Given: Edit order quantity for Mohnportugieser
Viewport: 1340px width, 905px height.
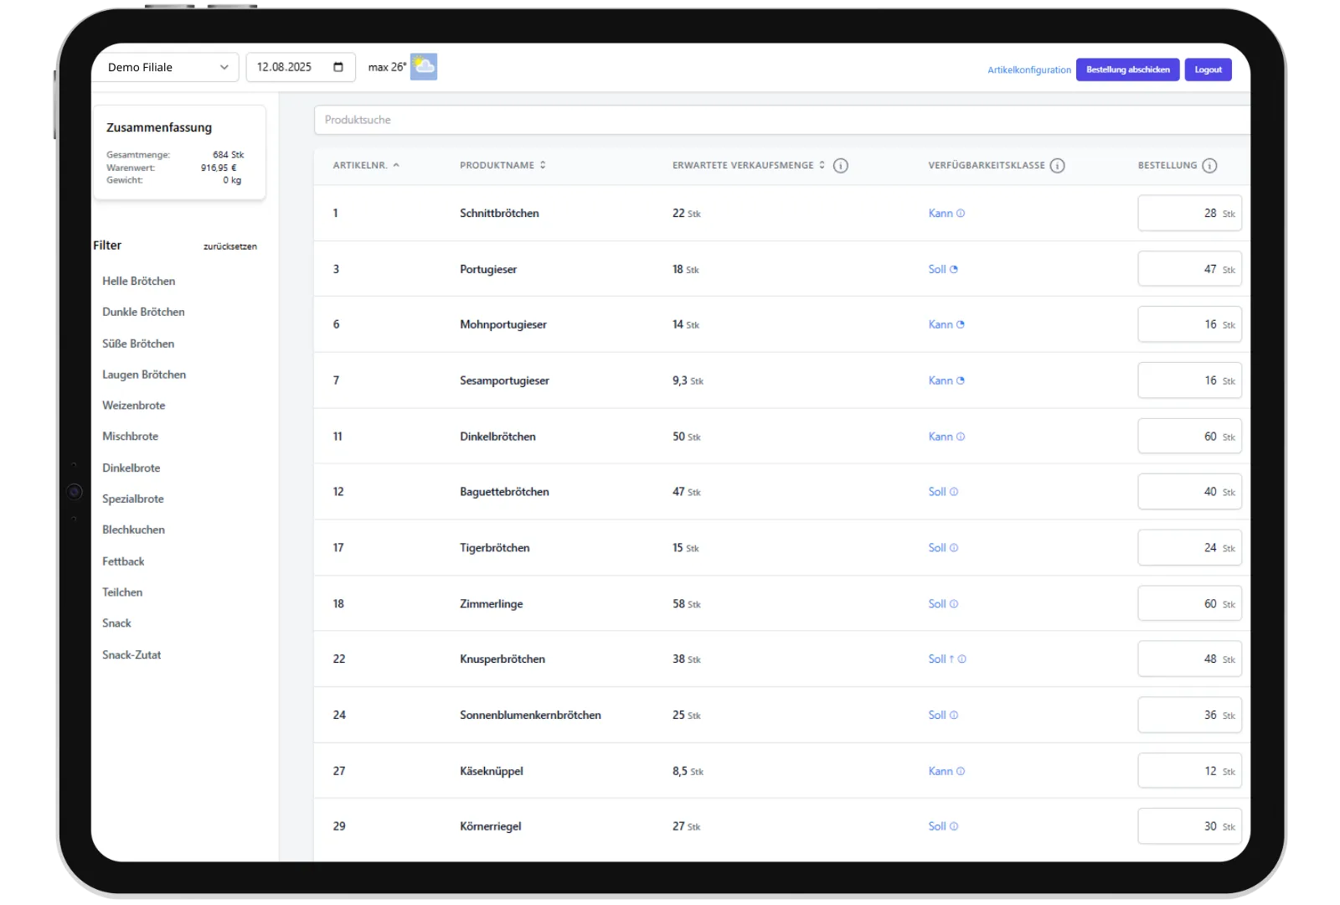Looking at the screenshot, I should 1189,325.
